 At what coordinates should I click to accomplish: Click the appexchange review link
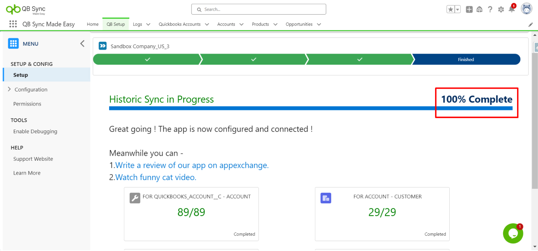192,165
